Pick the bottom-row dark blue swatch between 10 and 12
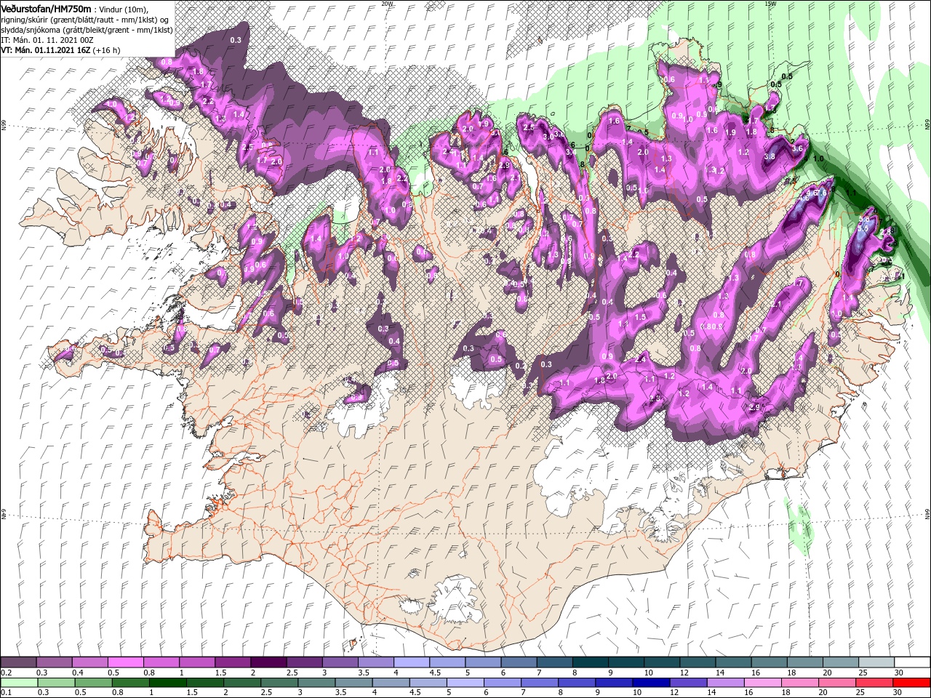 (x=651, y=683)
